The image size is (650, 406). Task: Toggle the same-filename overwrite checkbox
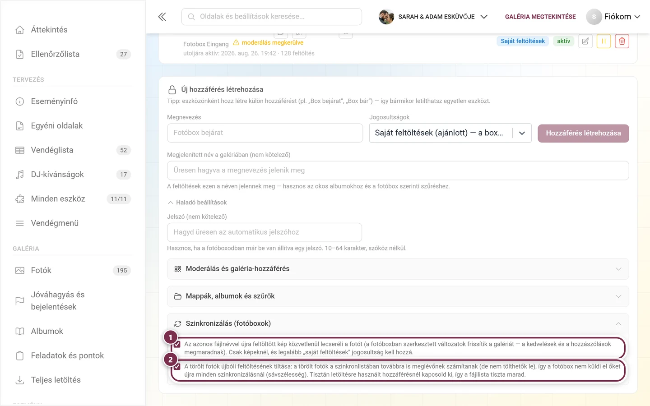pyautogui.click(x=177, y=344)
